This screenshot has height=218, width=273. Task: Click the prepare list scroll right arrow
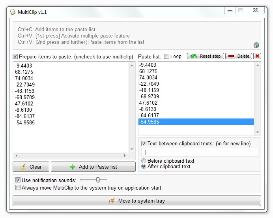pyautogui.click(x=125, y=156)
